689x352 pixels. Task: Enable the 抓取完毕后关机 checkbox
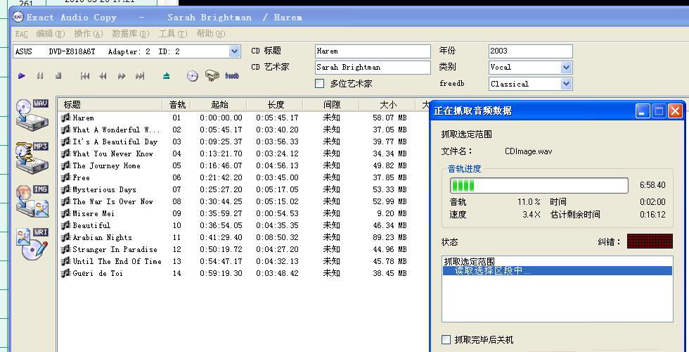pyautogui.click(x=446, y=339)
